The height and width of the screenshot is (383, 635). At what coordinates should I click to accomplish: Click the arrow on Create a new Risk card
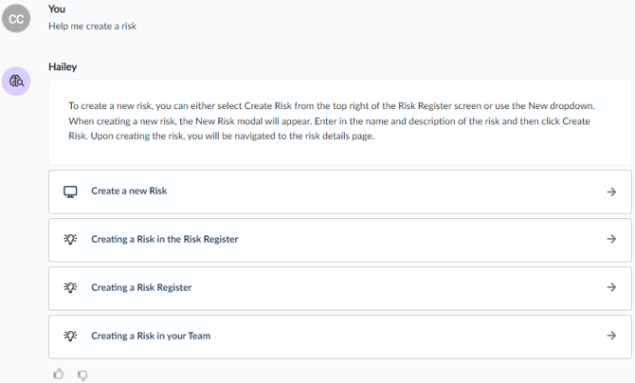point(611,191)
